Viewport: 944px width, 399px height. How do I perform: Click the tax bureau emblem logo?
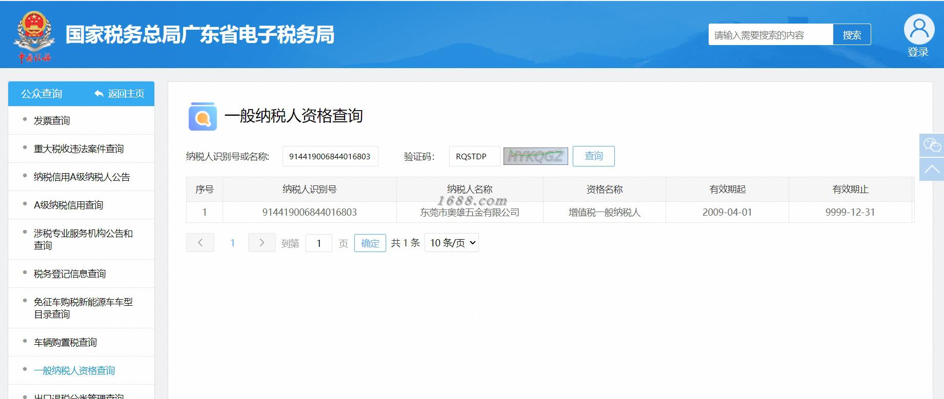[34, 36]
